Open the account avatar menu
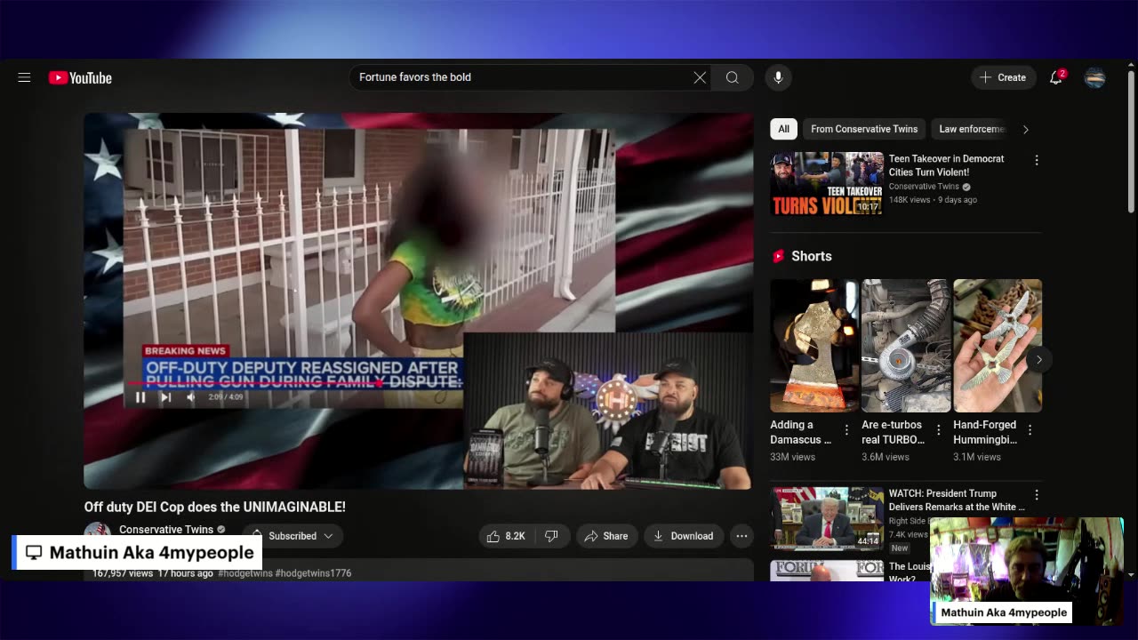This screenshot has height=640, width=1138. coord(1094,77)
